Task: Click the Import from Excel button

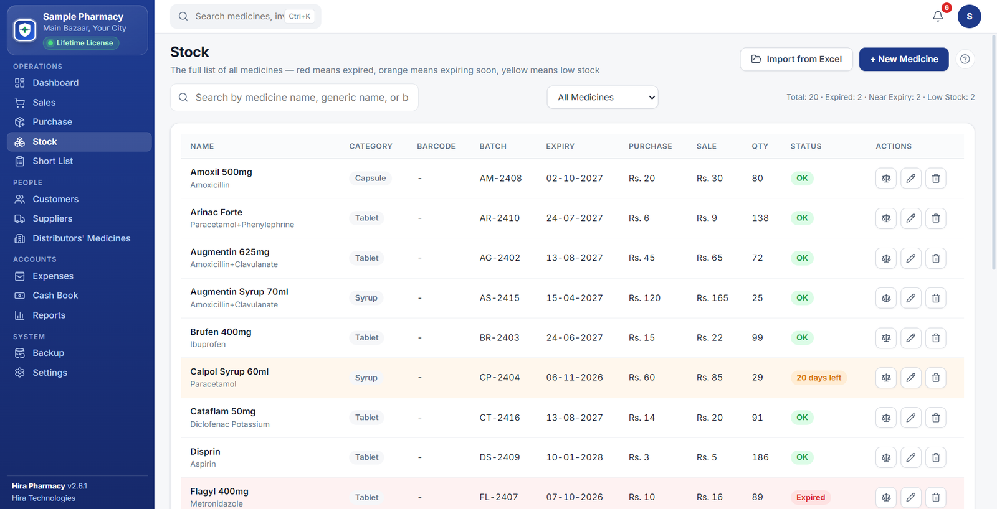Action: pyautogui.click(x=796, y=59)
